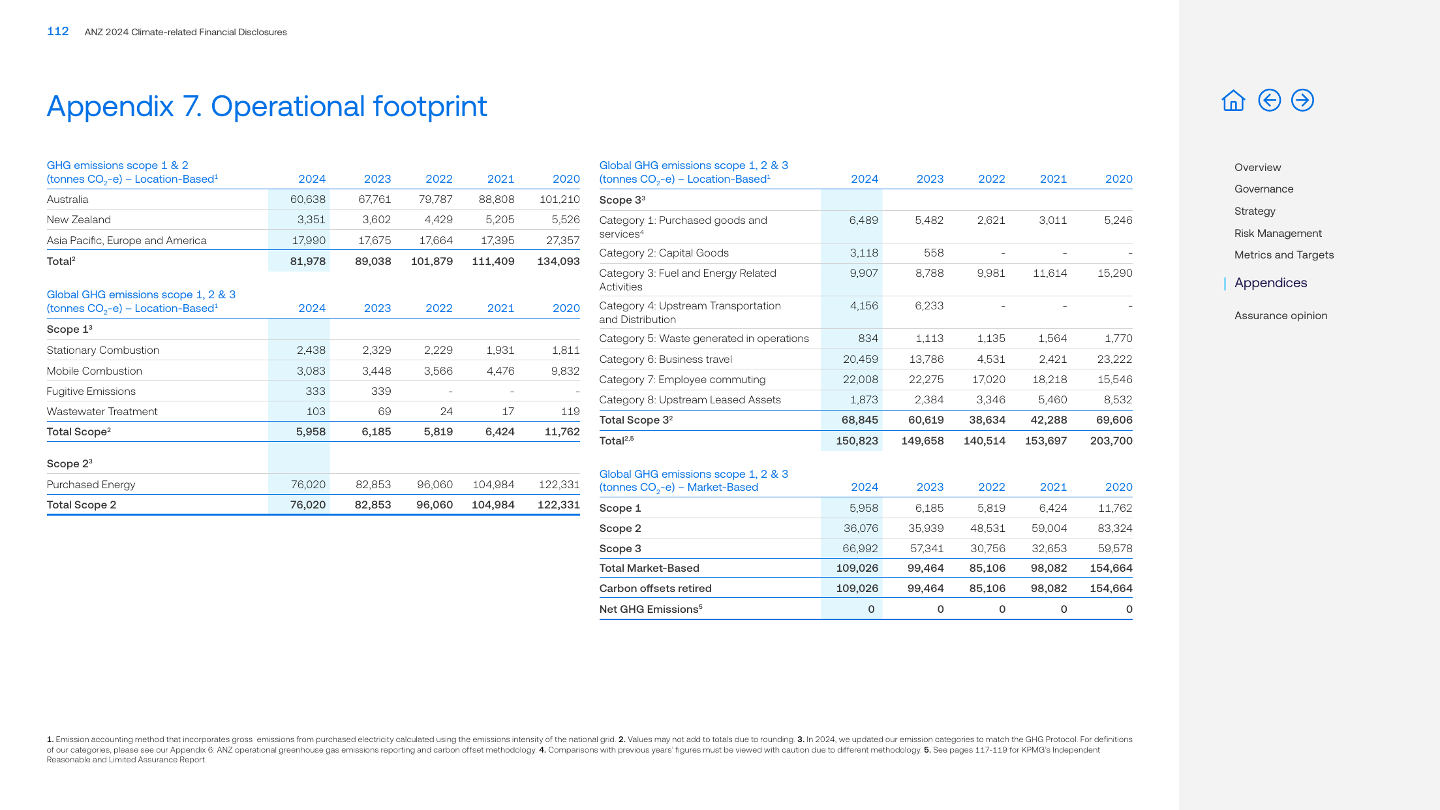Viewport: 1440px width, 810px height.
Task: Open Risk Management section
Action: point(1278,233)
